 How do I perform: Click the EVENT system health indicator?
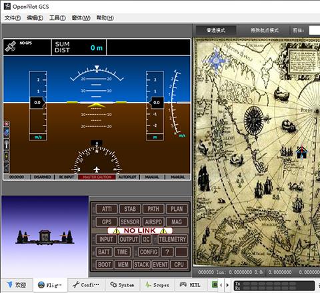(160, 265)
